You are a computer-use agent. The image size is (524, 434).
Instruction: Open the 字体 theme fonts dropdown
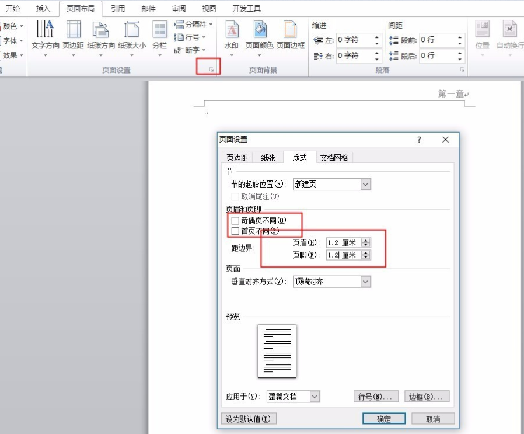11,40
